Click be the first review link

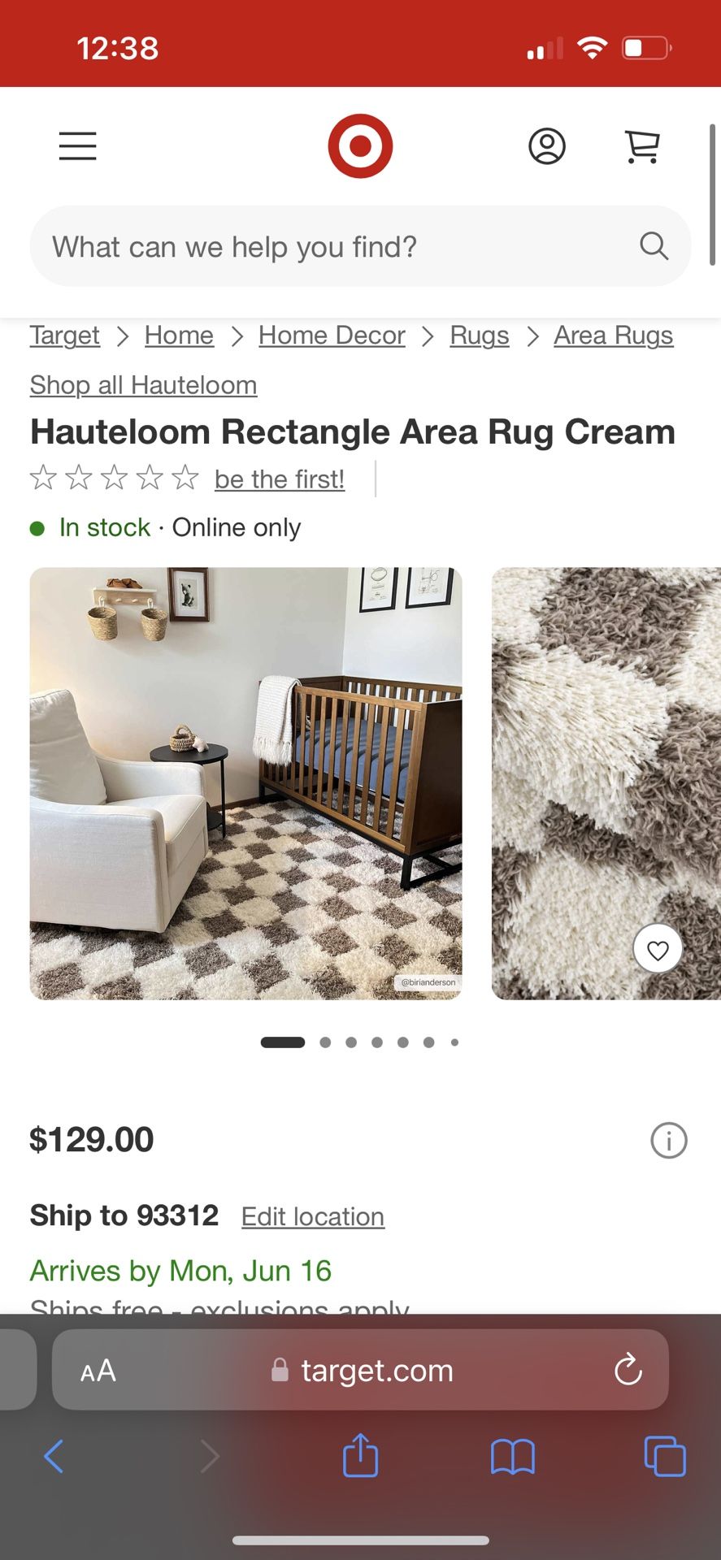280,479
